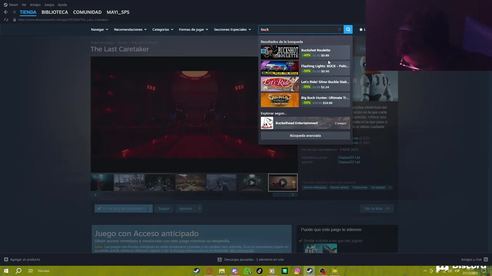This screenshot has width=492, height=276.
Task: Switch to the TIENDA tab
Action: (x=28, y=12)
